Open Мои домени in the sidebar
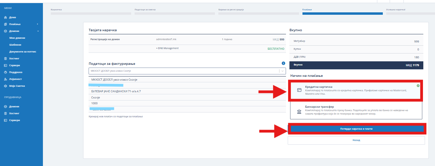 tap(17, 38)
